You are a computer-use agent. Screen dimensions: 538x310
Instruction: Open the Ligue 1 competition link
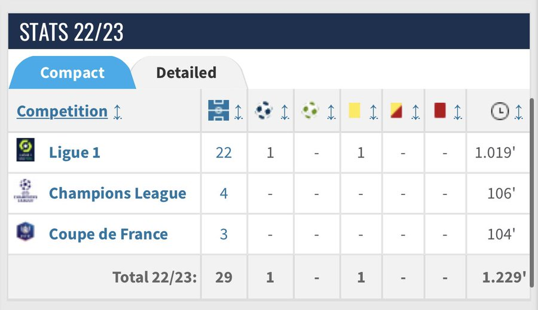coord(75,153)
